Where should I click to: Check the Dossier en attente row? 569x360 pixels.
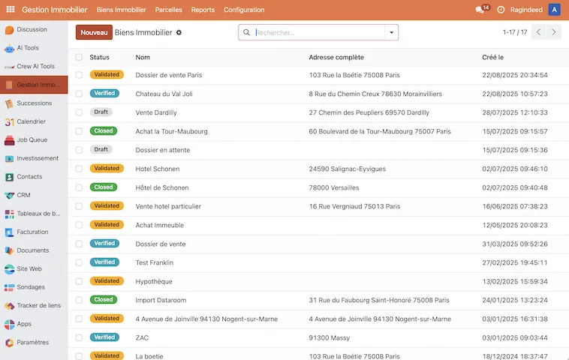(79, 150)
